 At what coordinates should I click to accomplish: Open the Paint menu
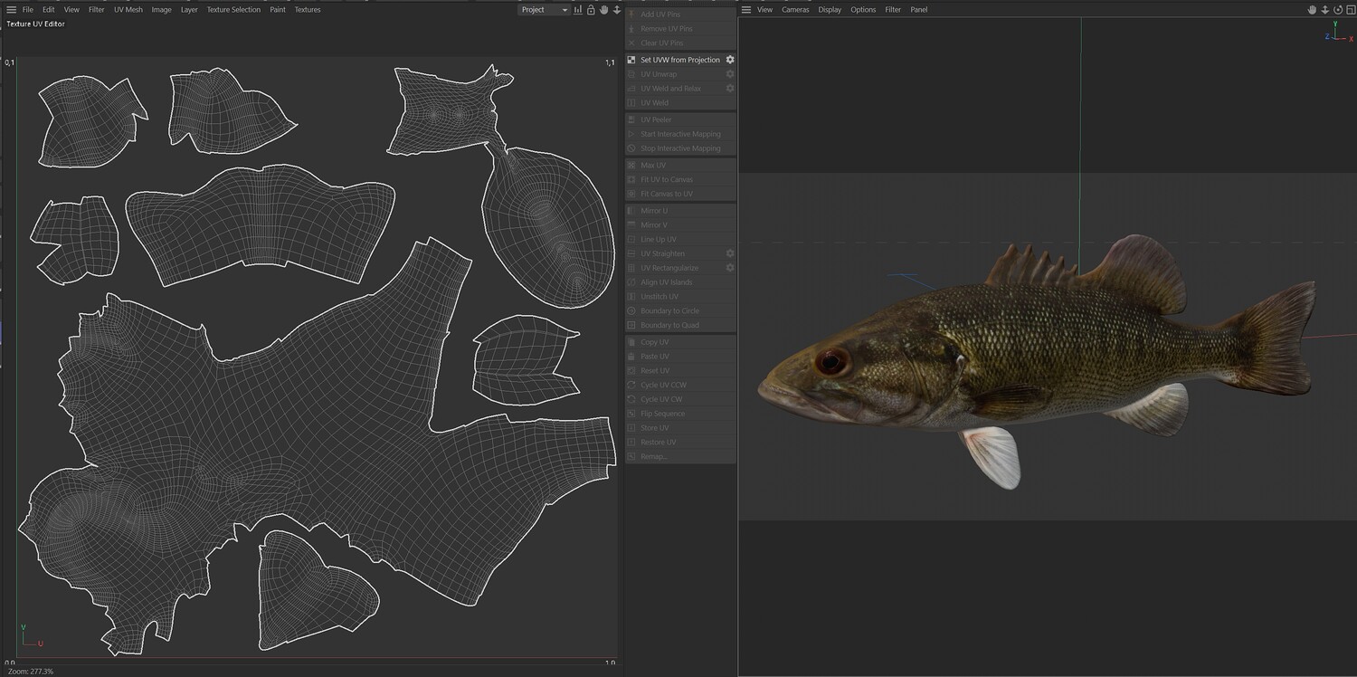click(x=278, y=10)
